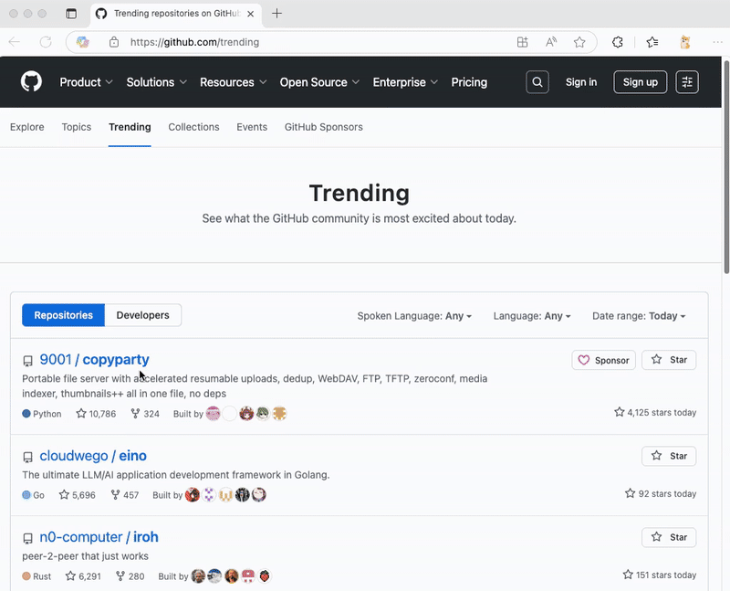Click the GitHub Octocat logo
This screenshot has width=730, height=591.
[x=31, y=81]
